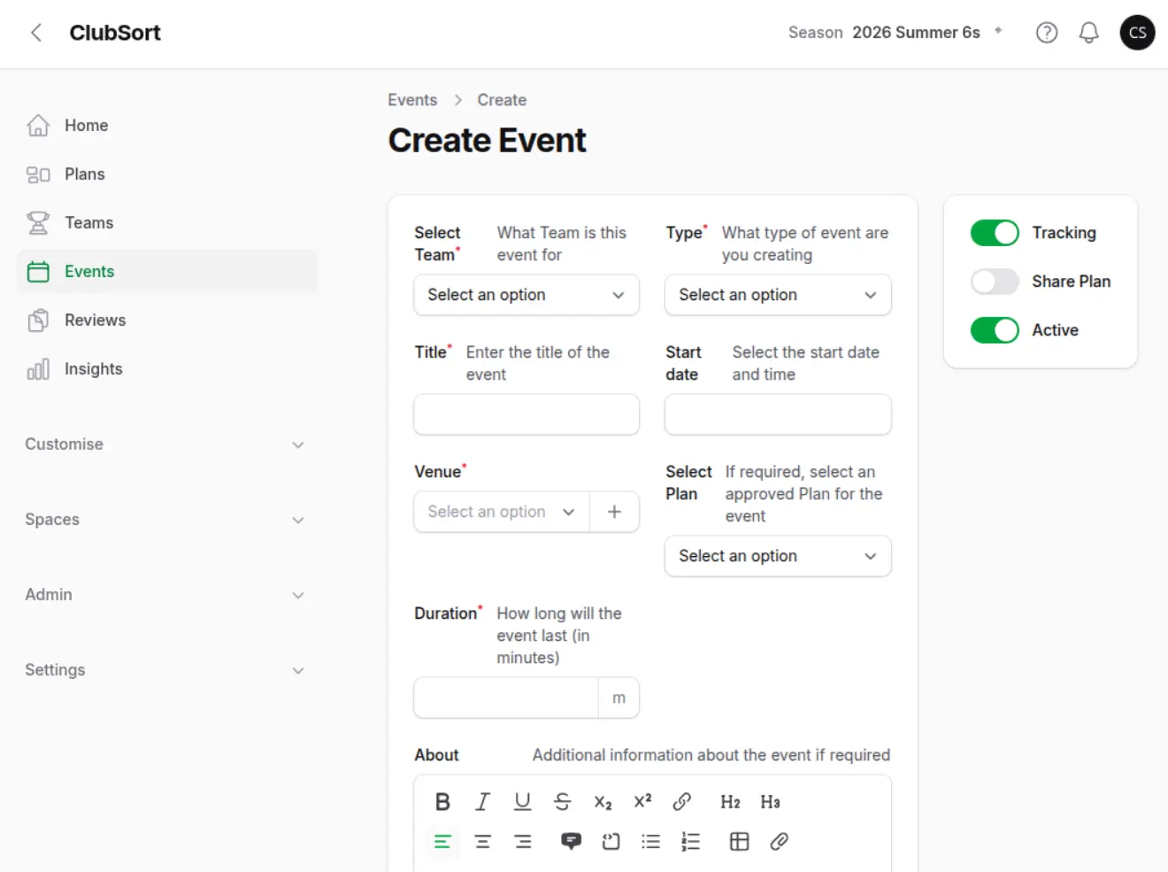1168x872 pixels.
Task: Apply superscript formatting
Action: (x=642, y=802)
